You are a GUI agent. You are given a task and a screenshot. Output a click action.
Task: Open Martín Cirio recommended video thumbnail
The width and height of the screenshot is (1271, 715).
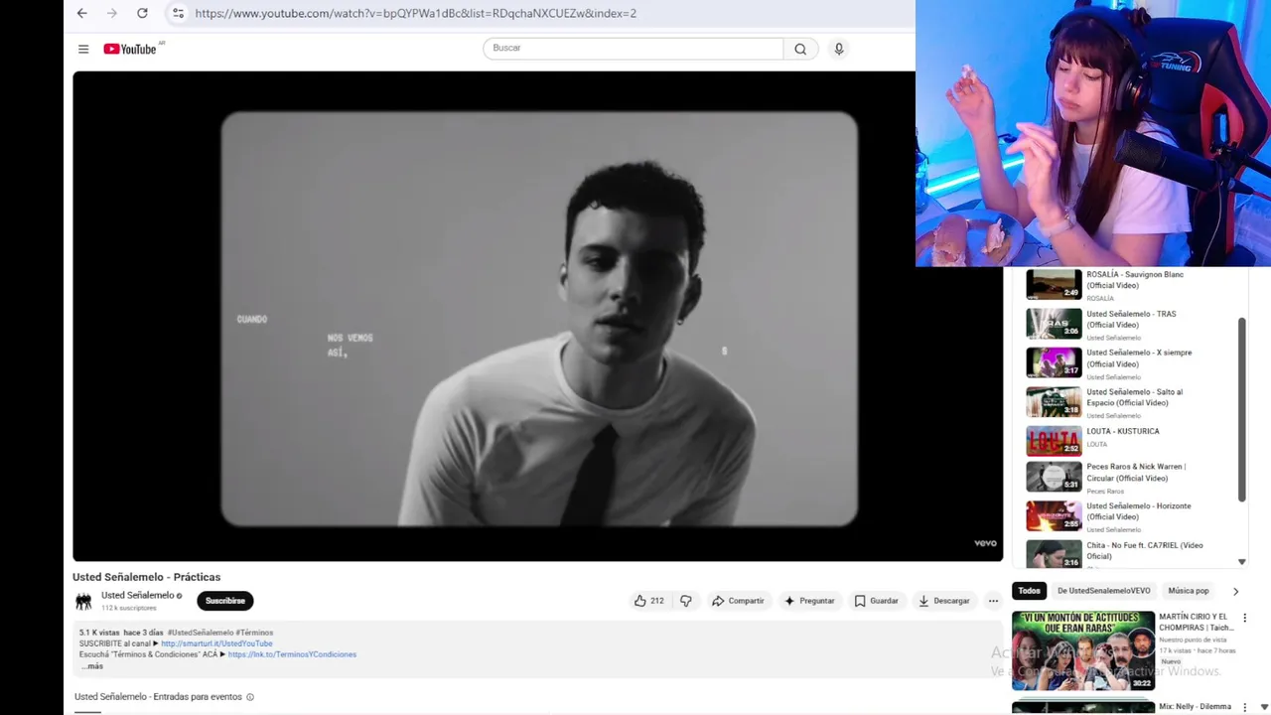click(1083, 650)
